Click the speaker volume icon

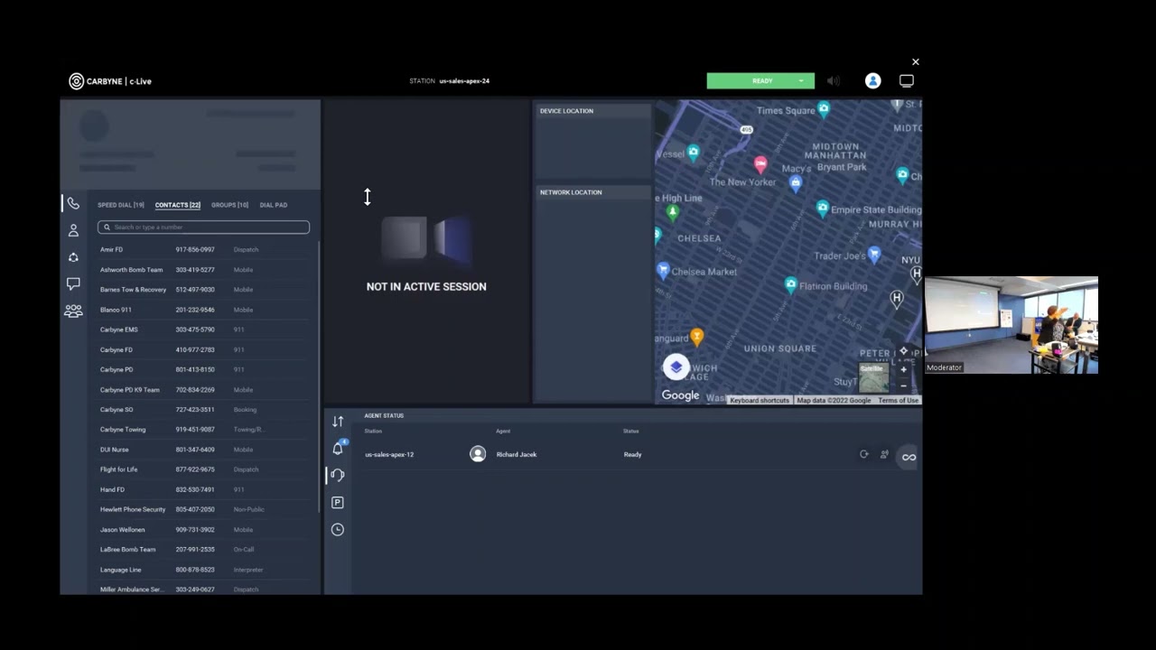click(x=833, y=81)
